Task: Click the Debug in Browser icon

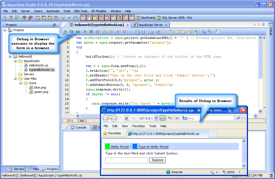Action: [x=78, y=32]
